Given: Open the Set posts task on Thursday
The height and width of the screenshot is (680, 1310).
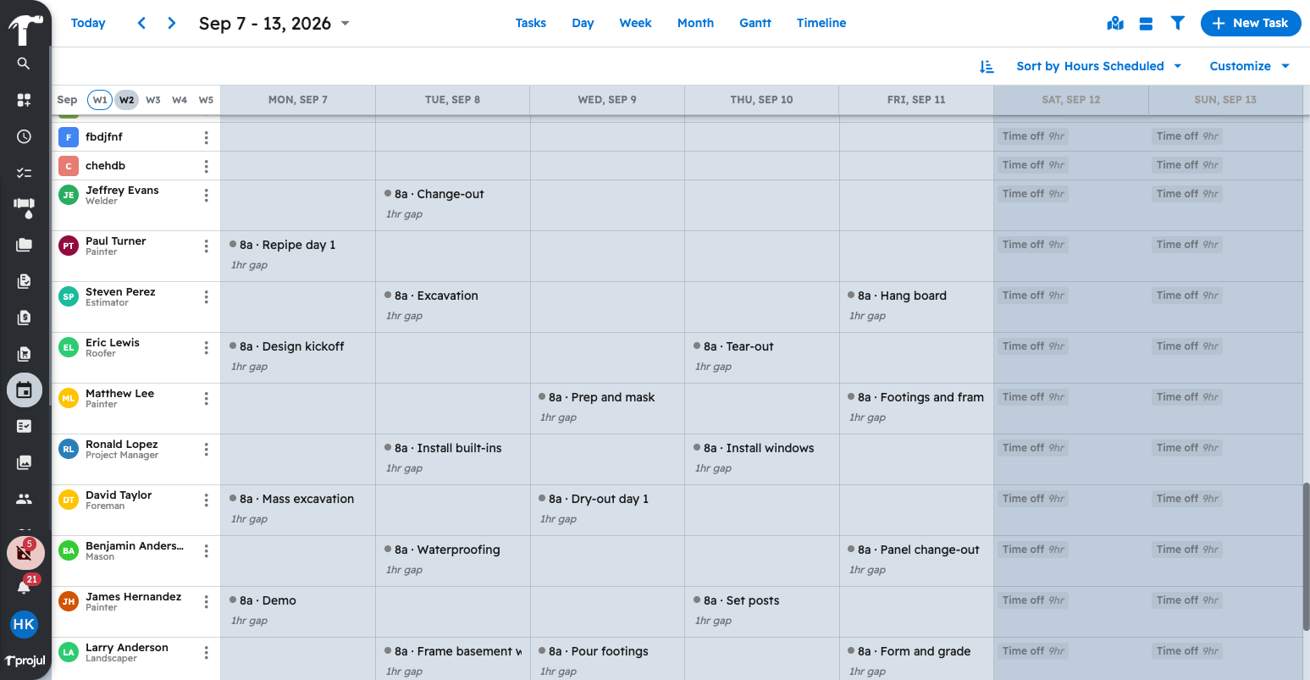Looking at the screenshot, I should (x=737, y=600).
